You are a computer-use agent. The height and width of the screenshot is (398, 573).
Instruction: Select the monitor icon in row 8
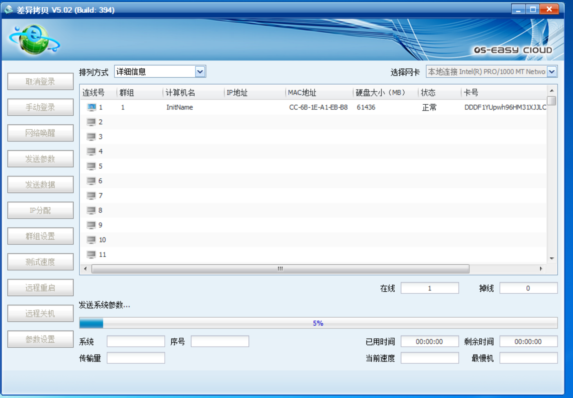click(91, 210)
